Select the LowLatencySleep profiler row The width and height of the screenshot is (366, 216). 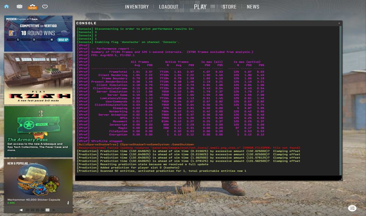[171, 98]
